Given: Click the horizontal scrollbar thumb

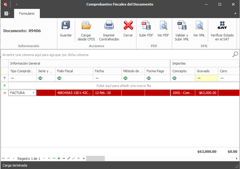Looking at the screenshot, I should (95, 159).
